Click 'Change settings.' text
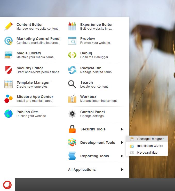The image size is (175, 191). 92,116
